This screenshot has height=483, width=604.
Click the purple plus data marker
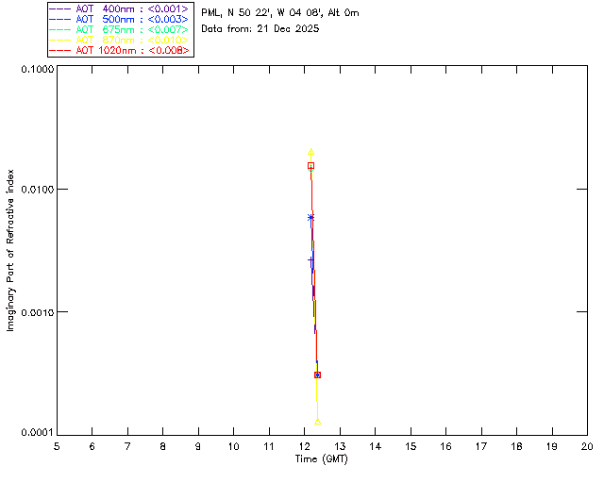click(x=310, y=260)
